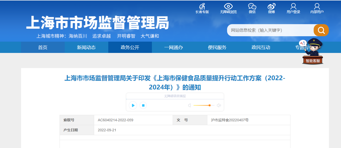The image size is (341, 148).
Task: Click the right volume speaker icon
Action: [x=219, y=105]
